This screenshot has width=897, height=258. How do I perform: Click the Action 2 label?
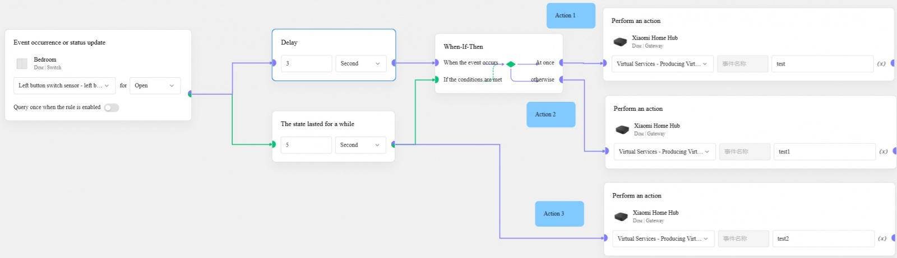(x=551, y=115)
